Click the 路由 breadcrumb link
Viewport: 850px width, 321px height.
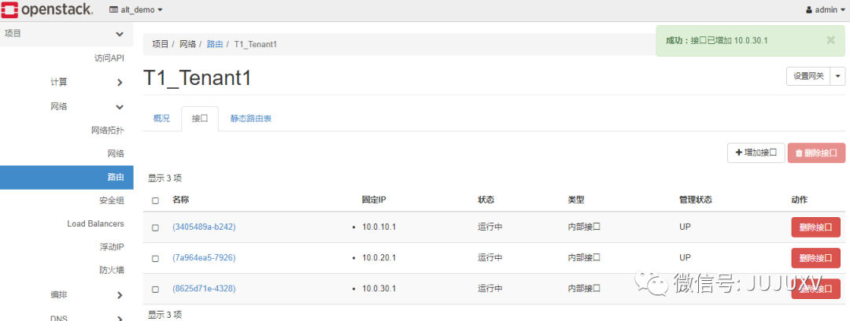click(215, 44)
